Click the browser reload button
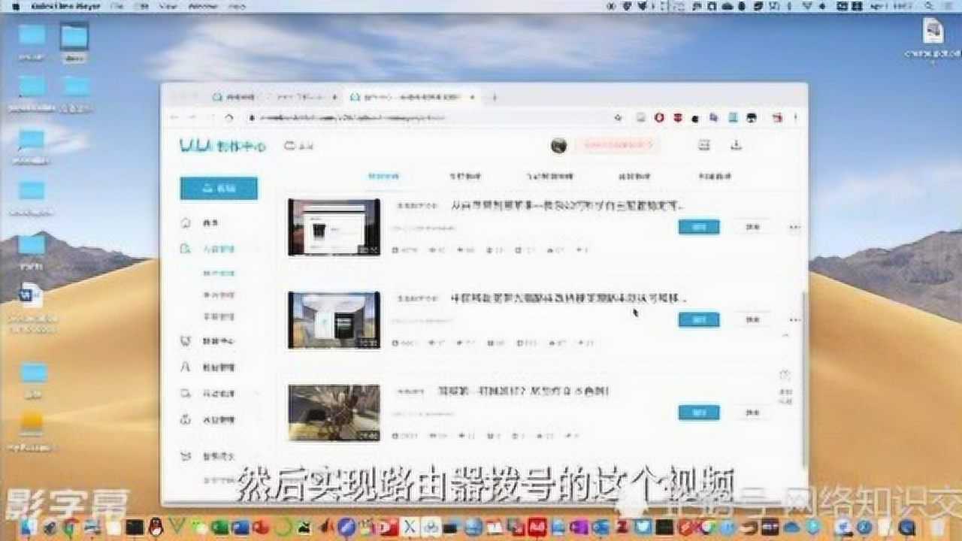The image size is (962, 541). pos(229,118)
